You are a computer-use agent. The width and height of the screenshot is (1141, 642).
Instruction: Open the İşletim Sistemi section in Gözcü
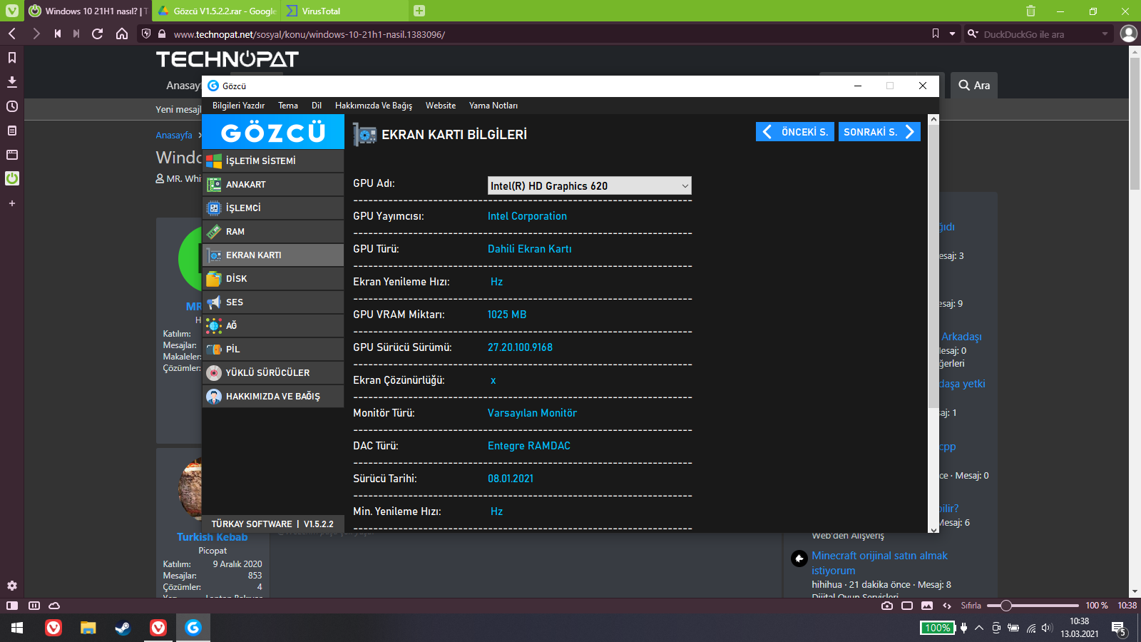click(x=273, y=160)
